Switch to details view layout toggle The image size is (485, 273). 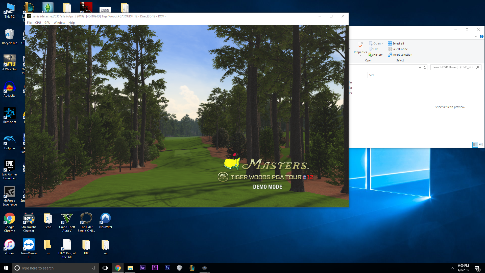pyautogui.click(x=475, y=145)
